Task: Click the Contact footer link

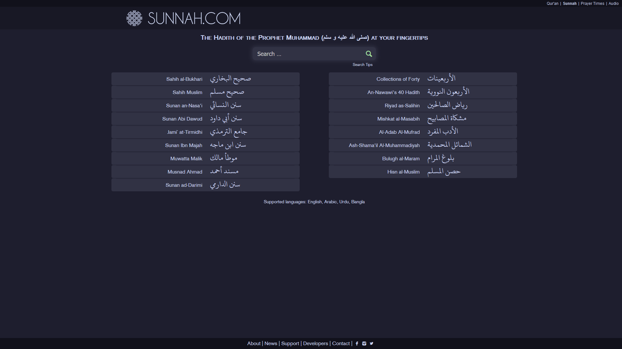Action: click(341, 344)
